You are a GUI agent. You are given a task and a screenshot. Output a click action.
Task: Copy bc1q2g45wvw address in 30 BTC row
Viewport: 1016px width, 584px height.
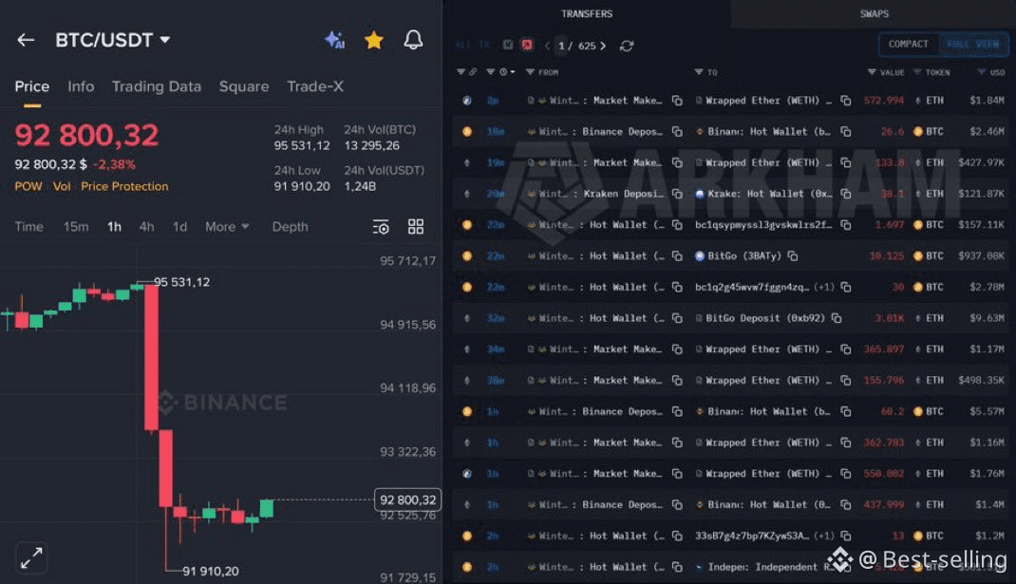[x=846, y=287]
